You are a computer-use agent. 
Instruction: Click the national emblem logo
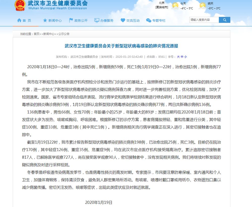[20, 6]
